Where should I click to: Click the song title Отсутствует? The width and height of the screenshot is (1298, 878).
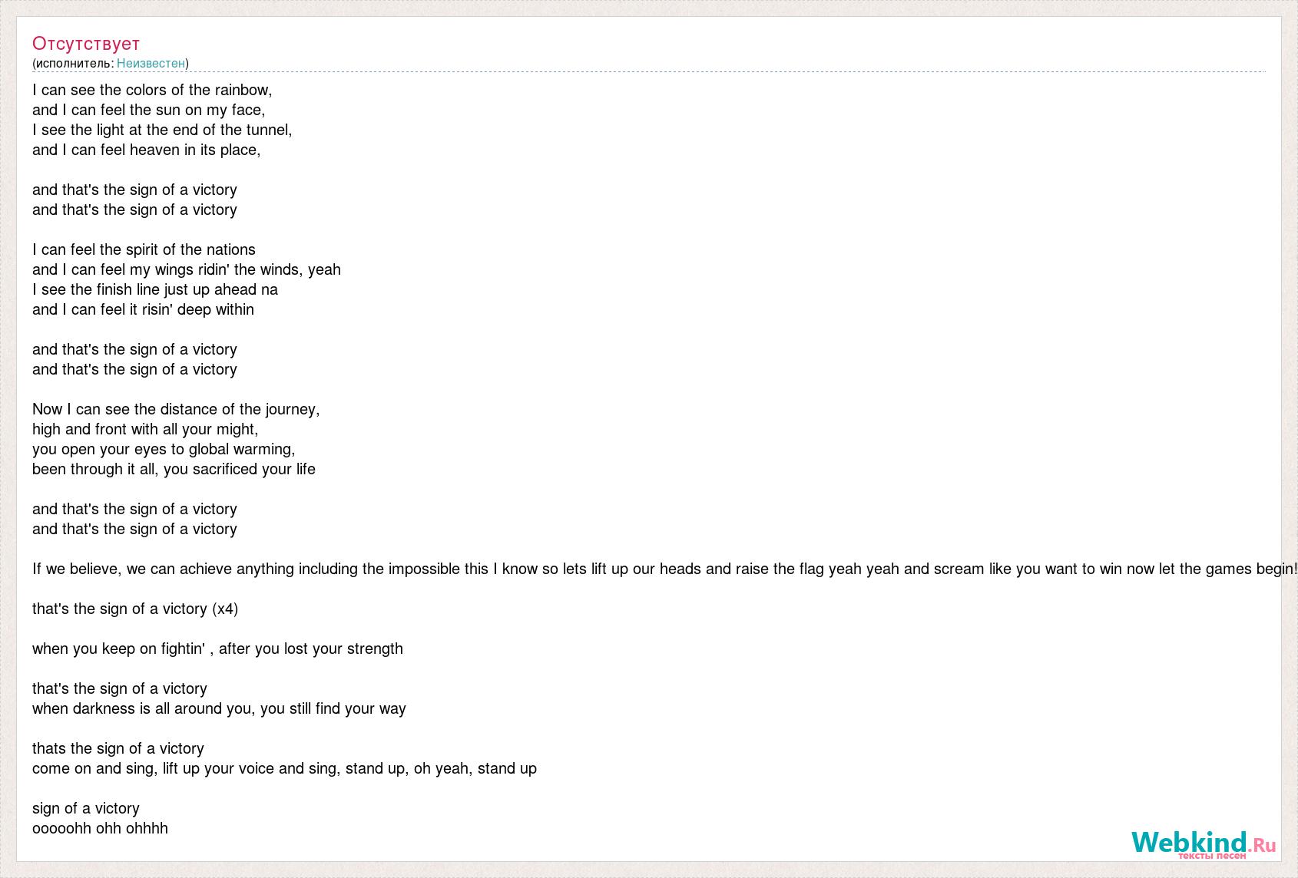[x=86, y=43]
